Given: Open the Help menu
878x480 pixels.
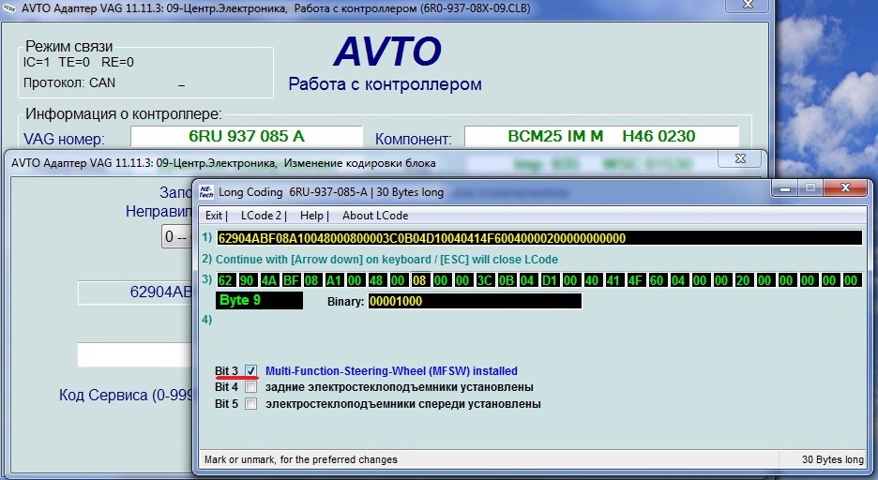Looking at the screenshot, I should coord(310,216).
